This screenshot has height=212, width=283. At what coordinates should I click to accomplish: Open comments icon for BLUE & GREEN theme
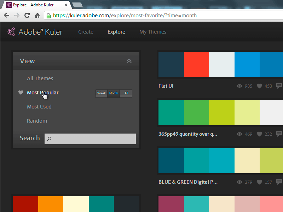tap(279, 182)
